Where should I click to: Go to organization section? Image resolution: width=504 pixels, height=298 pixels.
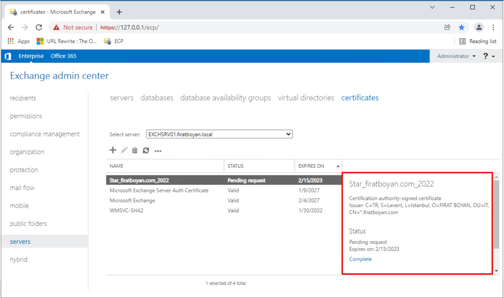(x=27, y=152)
